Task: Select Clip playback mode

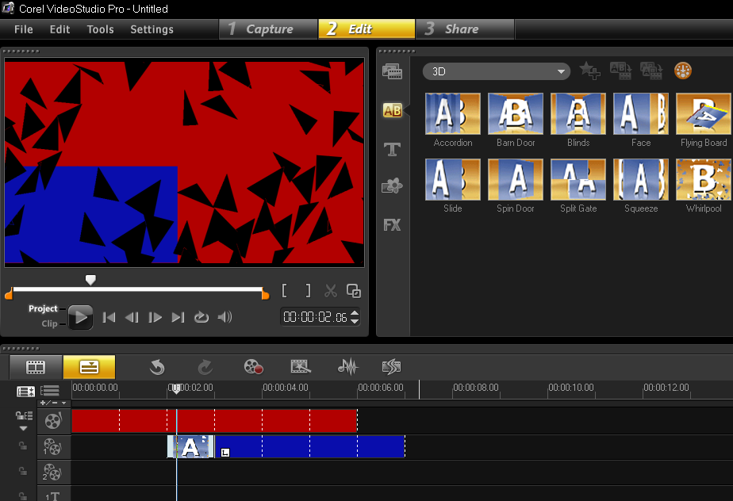Action: 49,323
